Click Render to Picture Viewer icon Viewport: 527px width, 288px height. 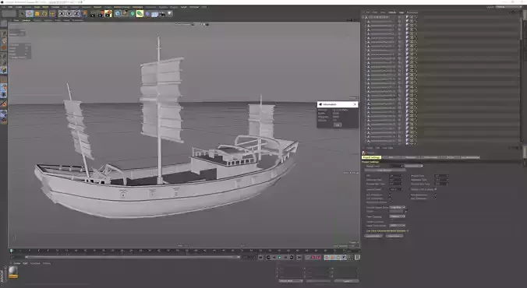point(101,14)
